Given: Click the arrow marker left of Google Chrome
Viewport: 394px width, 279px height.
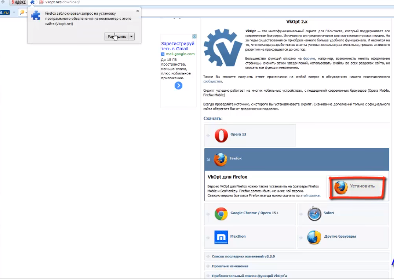Looking at the screenshot, I should [x=208, y=214].
